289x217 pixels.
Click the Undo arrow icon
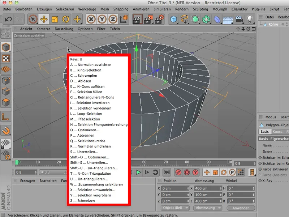[x=8, y=19]
